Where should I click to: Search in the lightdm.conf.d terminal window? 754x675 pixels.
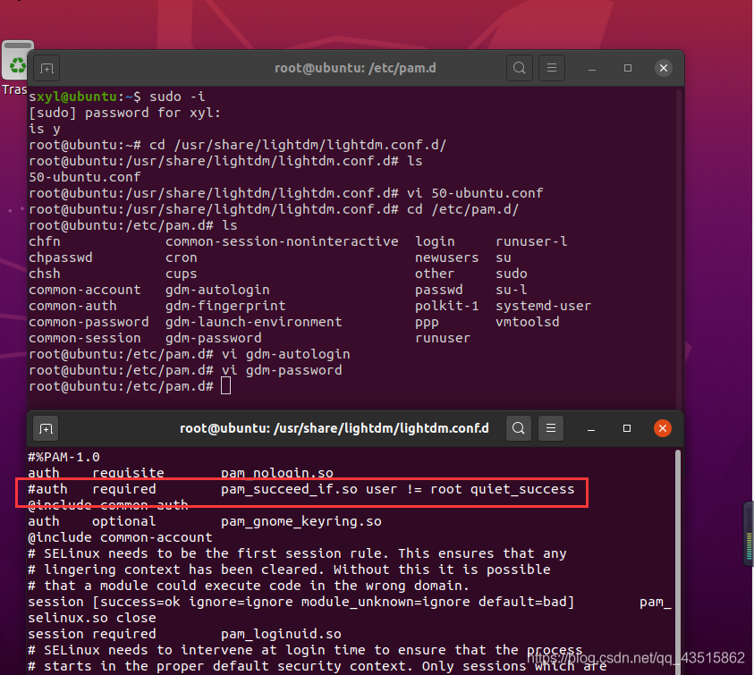(519, 428)
